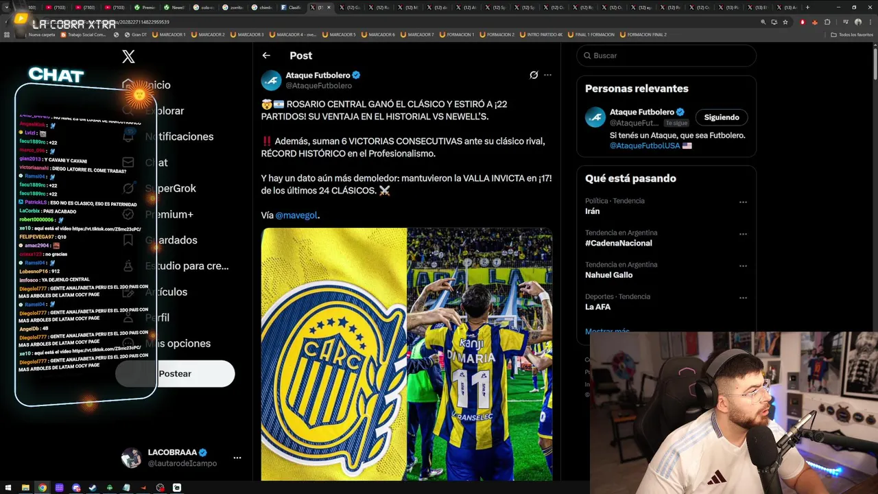Switch to the Newell's browser tab
878x494 pixels.
pyautogui.click(x=174, y=8)
